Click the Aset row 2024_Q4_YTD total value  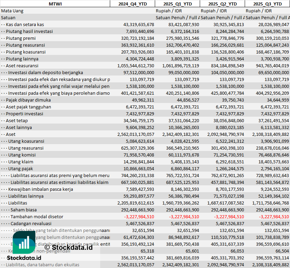pyautogui.click(x=136, y=134)
